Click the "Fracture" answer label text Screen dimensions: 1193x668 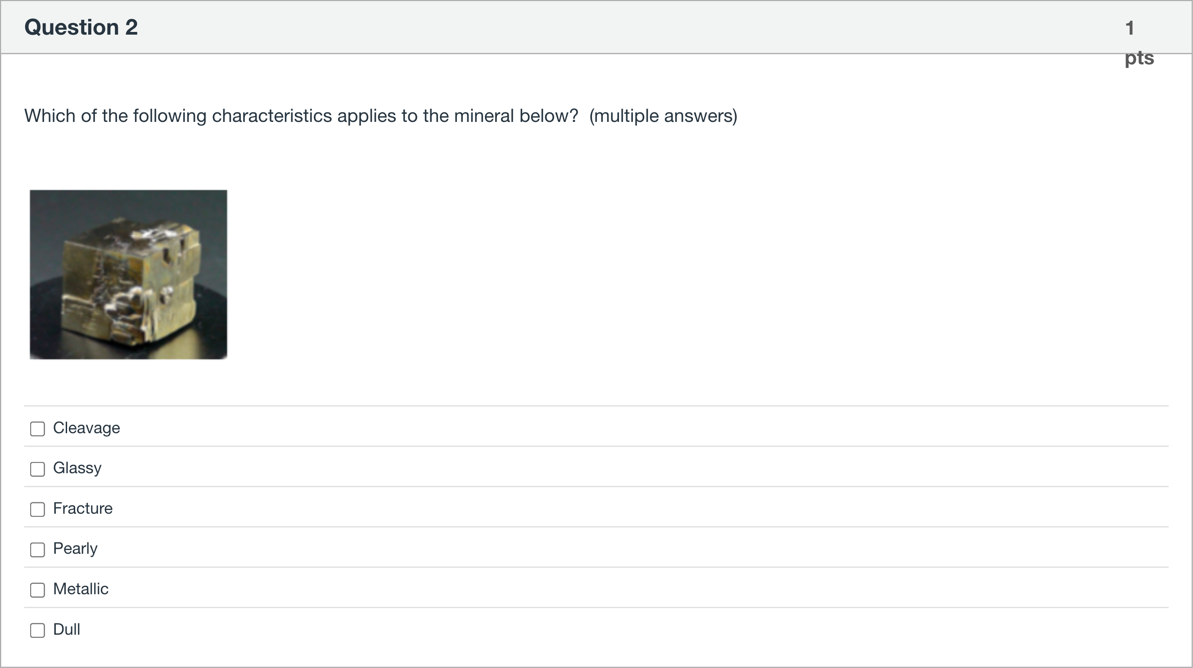[83, 508]
